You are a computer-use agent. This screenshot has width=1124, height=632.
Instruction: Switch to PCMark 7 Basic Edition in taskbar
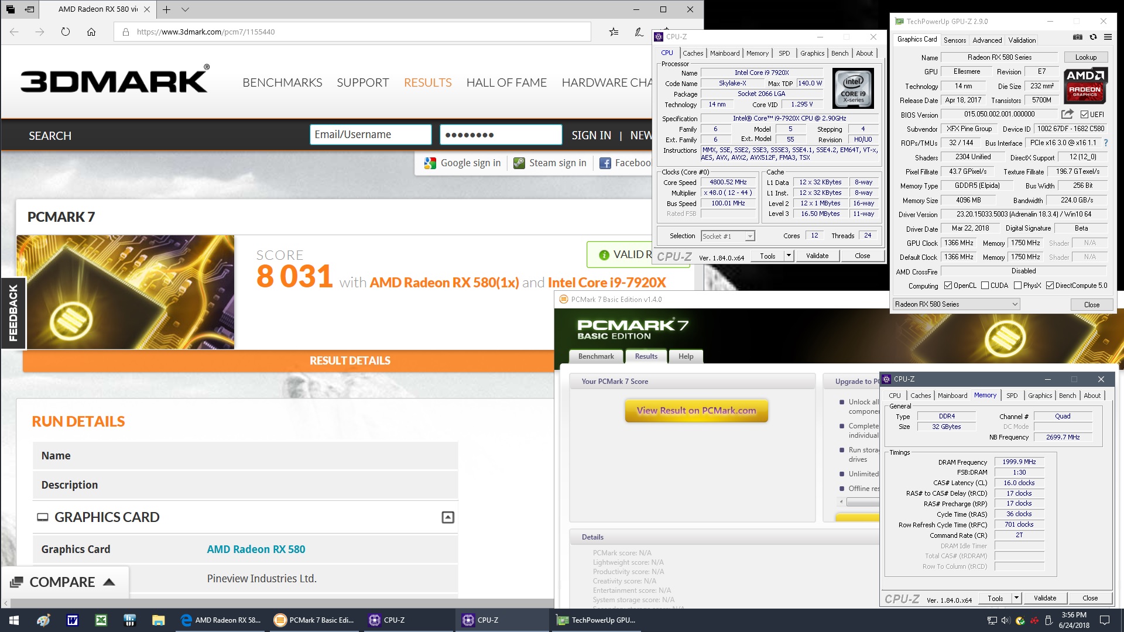coord(315,620)
